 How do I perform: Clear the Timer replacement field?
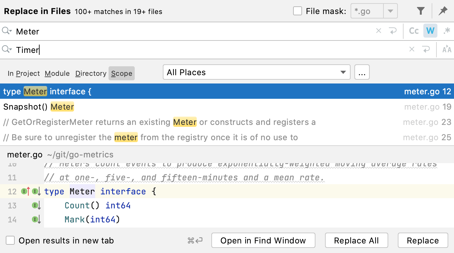coord(412,49)
